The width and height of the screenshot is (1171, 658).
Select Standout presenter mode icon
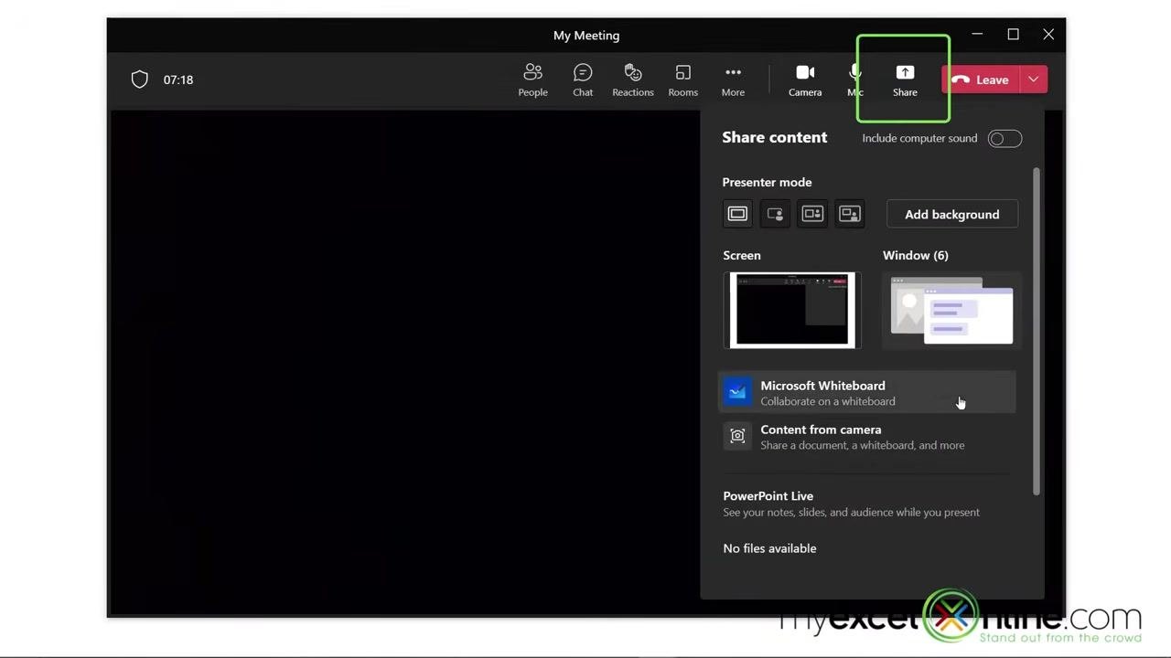775,214
